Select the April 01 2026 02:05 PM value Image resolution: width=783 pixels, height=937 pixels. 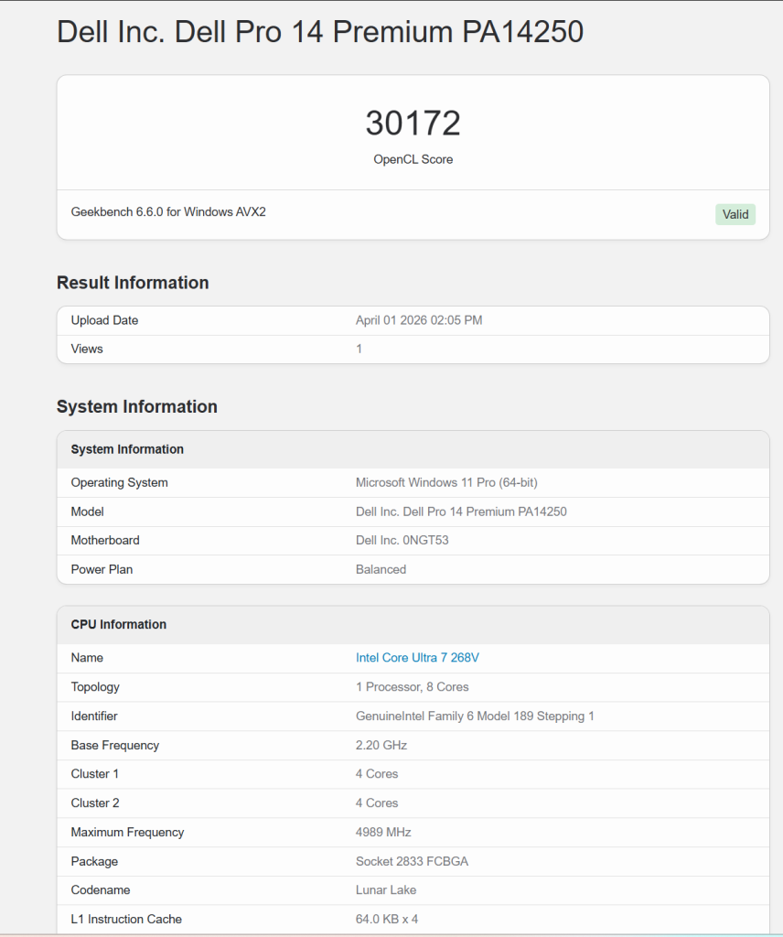coord(419,320)
